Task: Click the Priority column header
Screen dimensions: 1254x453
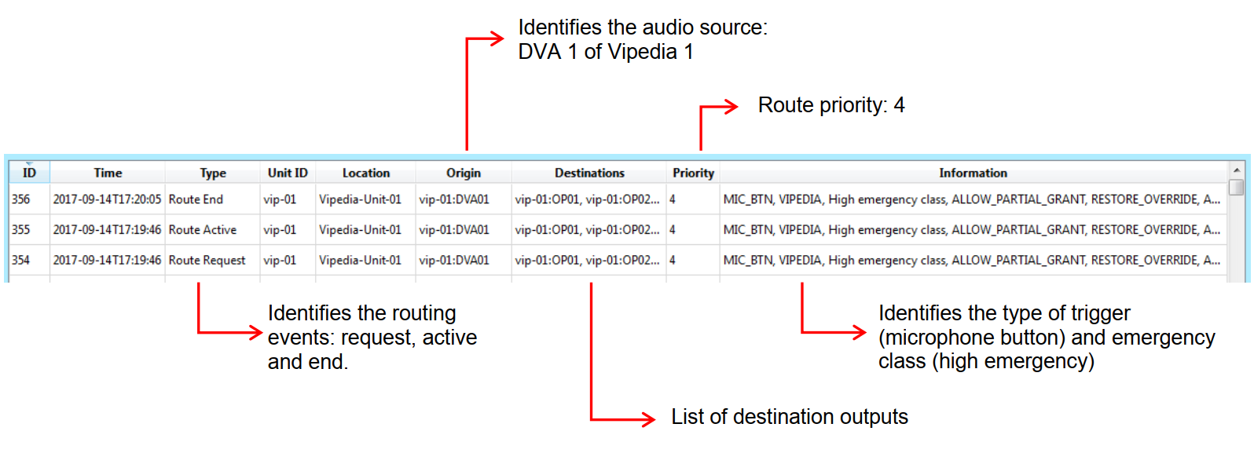Action: click(693, 173)
